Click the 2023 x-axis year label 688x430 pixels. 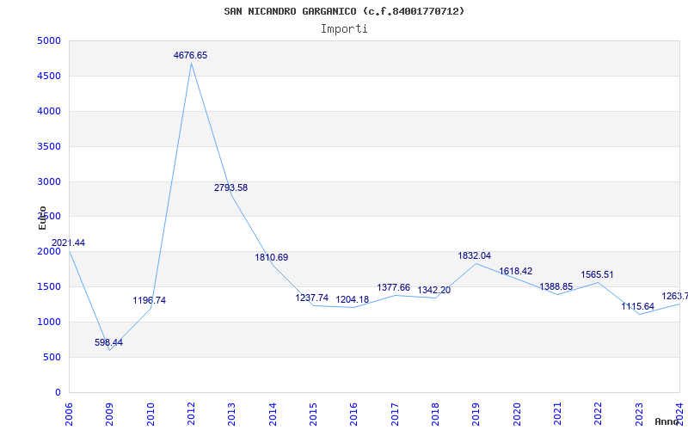point(639,415)
